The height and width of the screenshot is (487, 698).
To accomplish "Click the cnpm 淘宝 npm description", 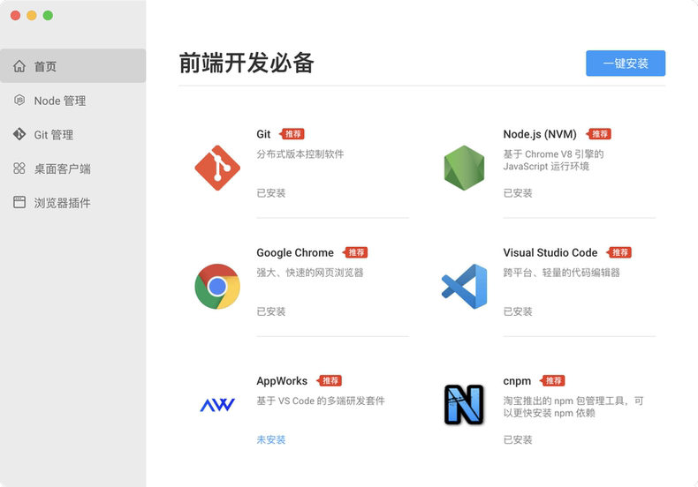I will [x=573, y=407].
